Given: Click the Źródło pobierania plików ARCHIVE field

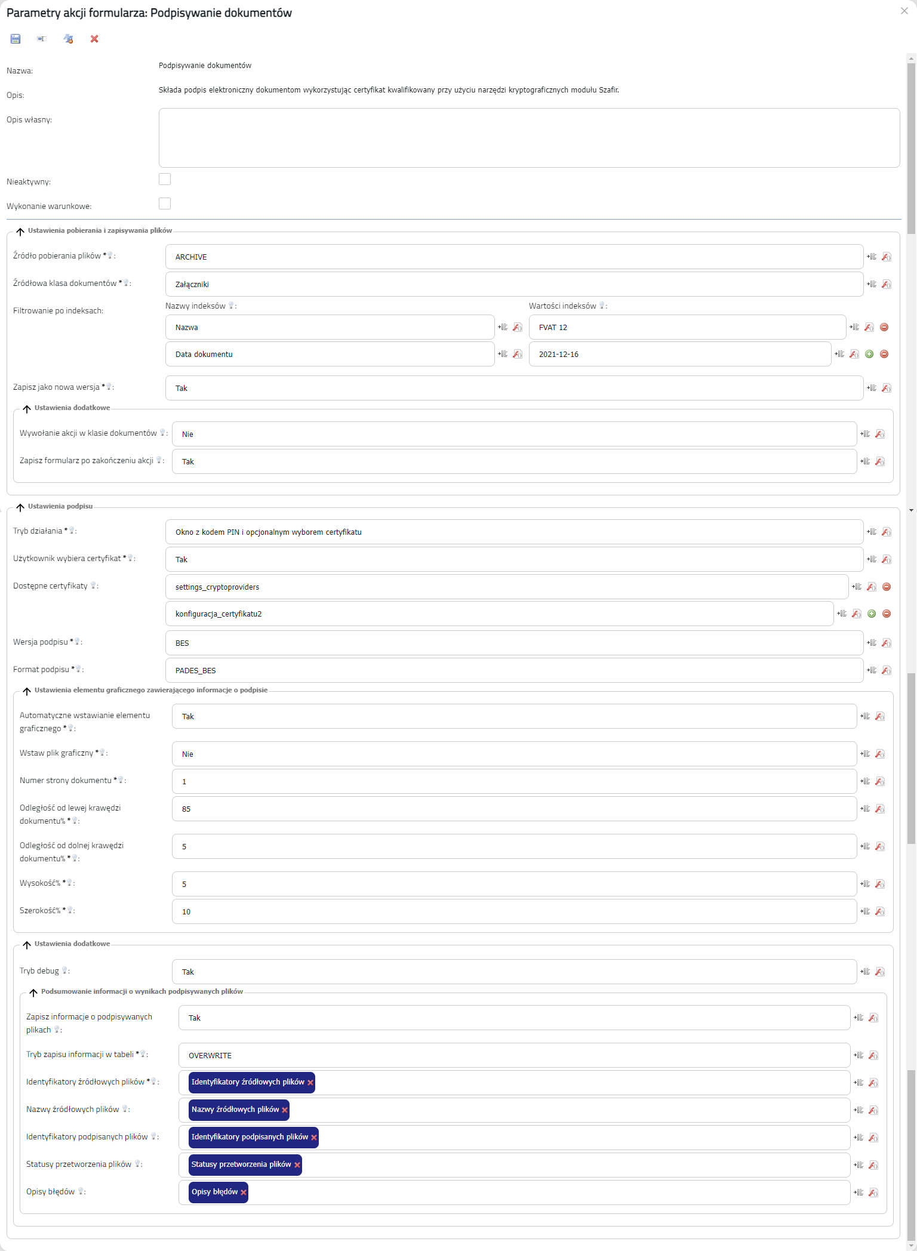Looking at the screenshot, I should [514, 257].
